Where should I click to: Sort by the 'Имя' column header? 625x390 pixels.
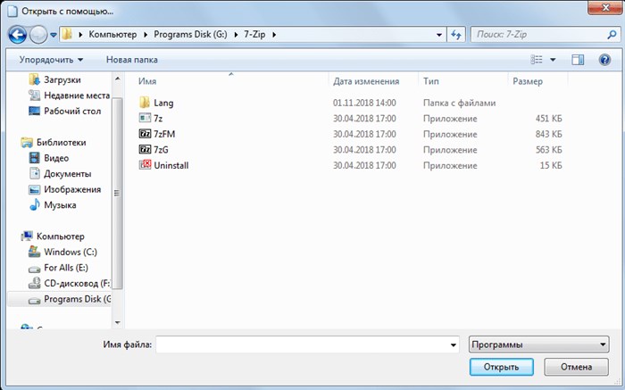click(147, 81)
